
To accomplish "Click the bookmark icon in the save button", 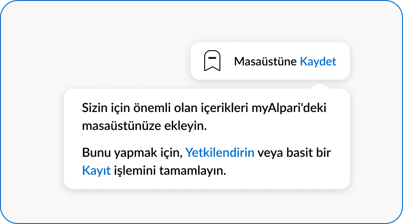I will [x=212, y=61].
